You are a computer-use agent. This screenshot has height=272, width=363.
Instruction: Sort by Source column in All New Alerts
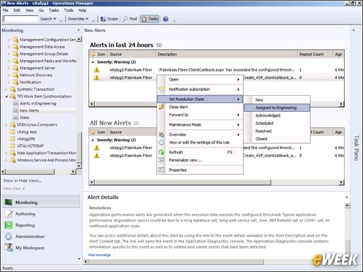(132, 132)
